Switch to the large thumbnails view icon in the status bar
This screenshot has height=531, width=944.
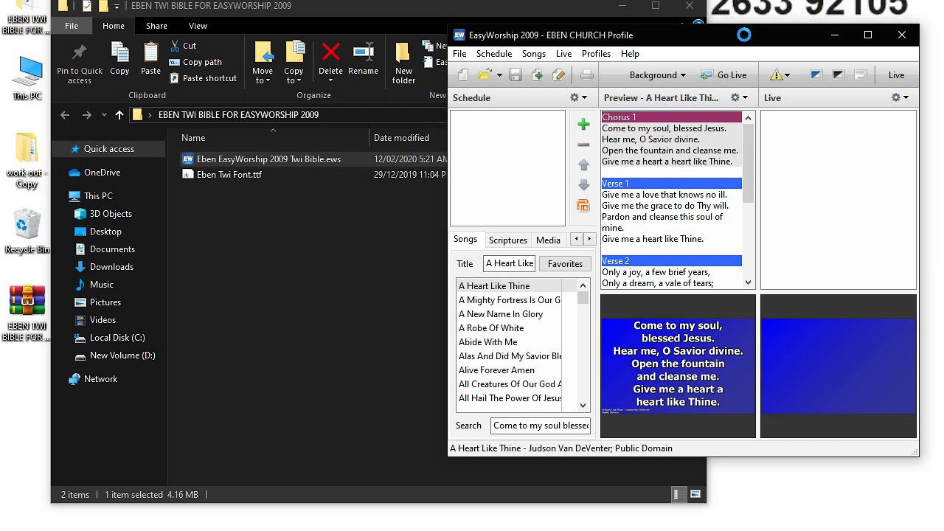(x=695, y=495)
